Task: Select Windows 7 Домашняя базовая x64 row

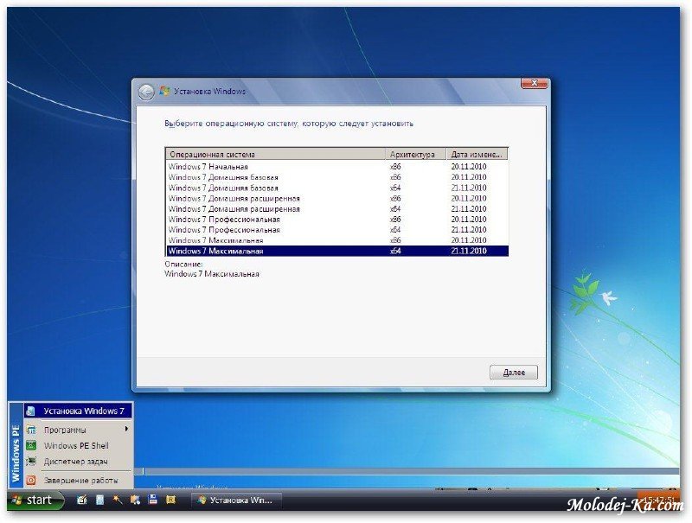Action: point(337,188)
